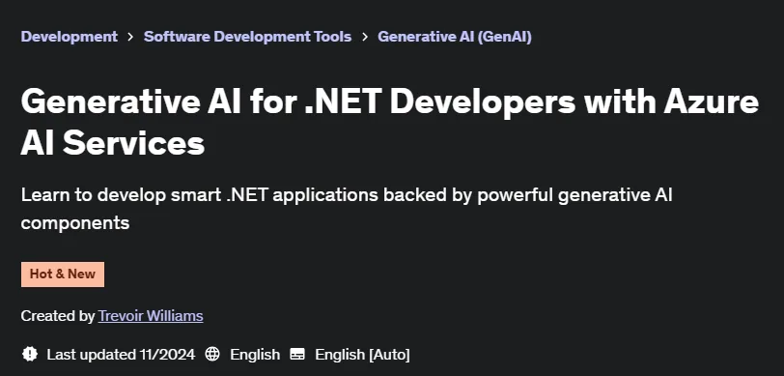Click chevron after Development breadcrumb
The image size is (784, 376).
click(x=130, y=37)
